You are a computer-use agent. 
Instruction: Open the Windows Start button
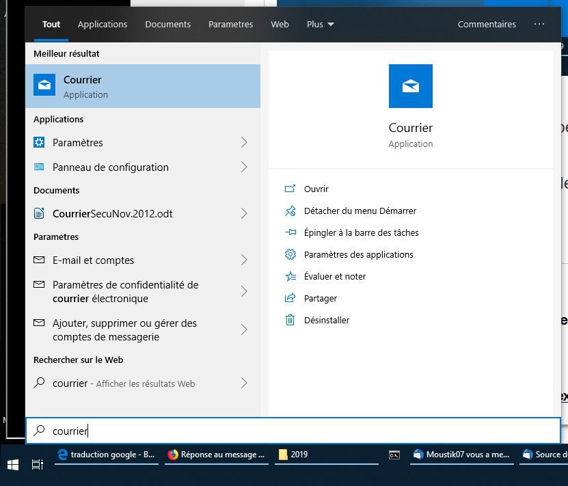click(x=12, y=464)
